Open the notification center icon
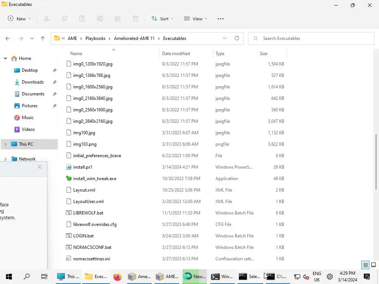Screen dimensions: 379x284 point(367,277)
